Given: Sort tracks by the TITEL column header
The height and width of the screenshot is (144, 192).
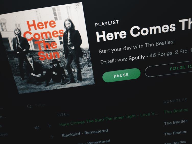Looking at the screenshot, I should click(x=63, y=115).
